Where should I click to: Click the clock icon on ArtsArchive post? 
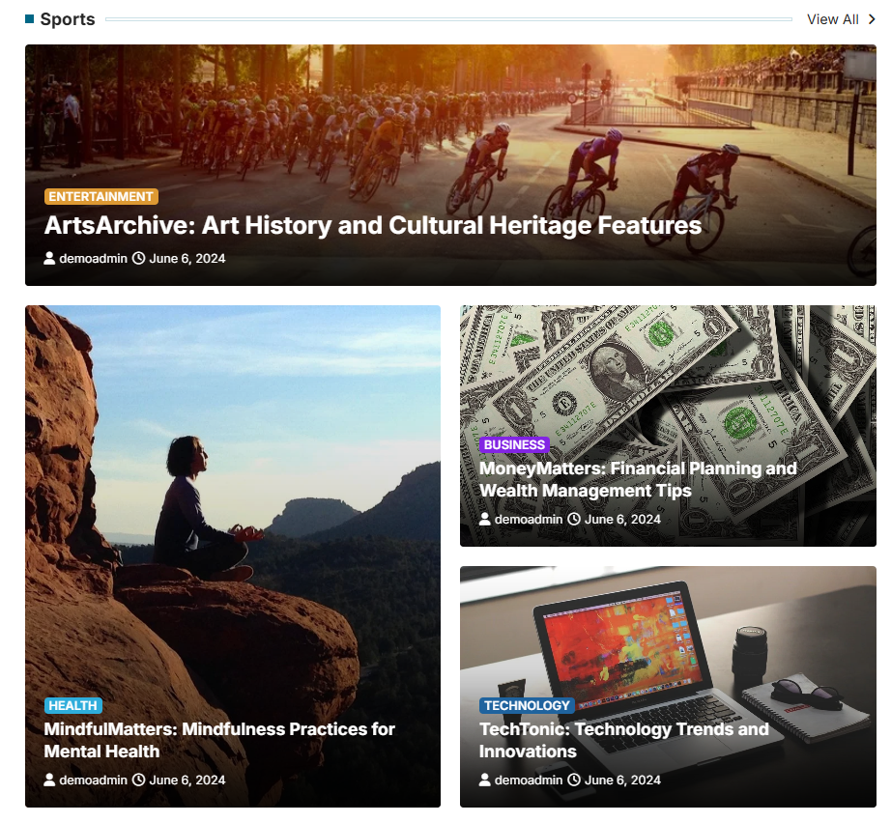point(138,259)
